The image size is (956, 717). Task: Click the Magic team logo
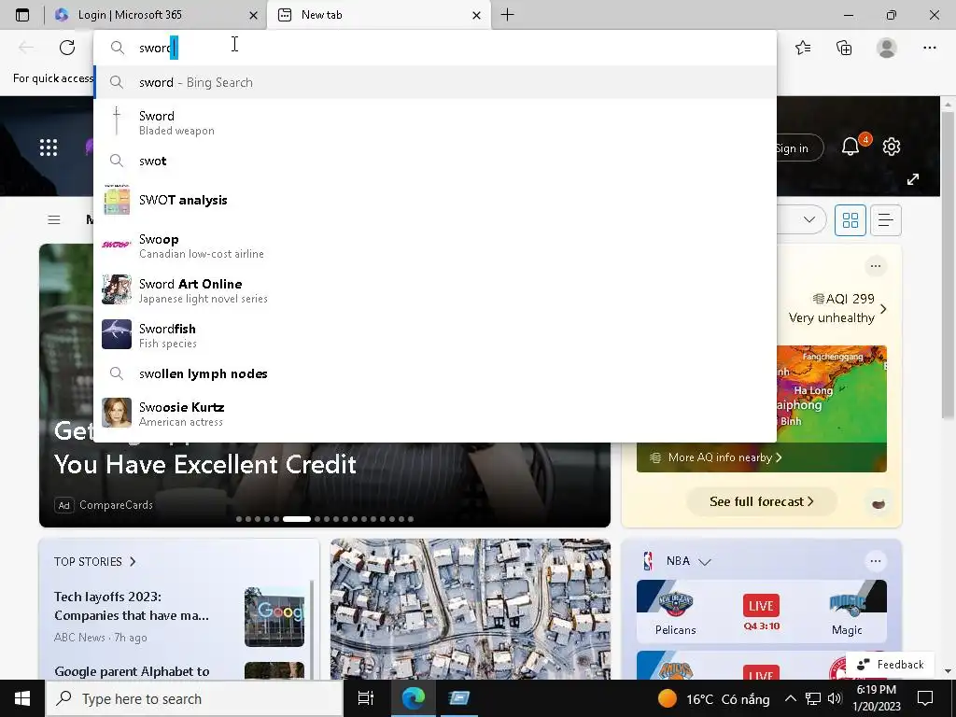coord(848,604)
